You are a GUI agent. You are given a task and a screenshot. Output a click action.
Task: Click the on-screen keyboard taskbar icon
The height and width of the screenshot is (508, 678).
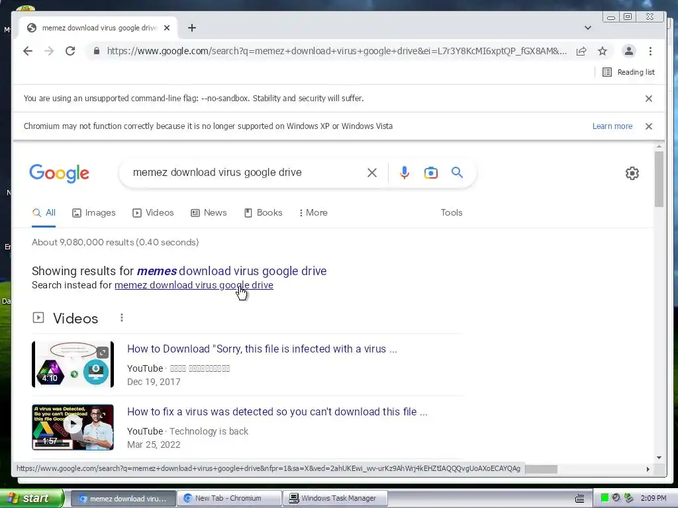[x=580, y=499]
